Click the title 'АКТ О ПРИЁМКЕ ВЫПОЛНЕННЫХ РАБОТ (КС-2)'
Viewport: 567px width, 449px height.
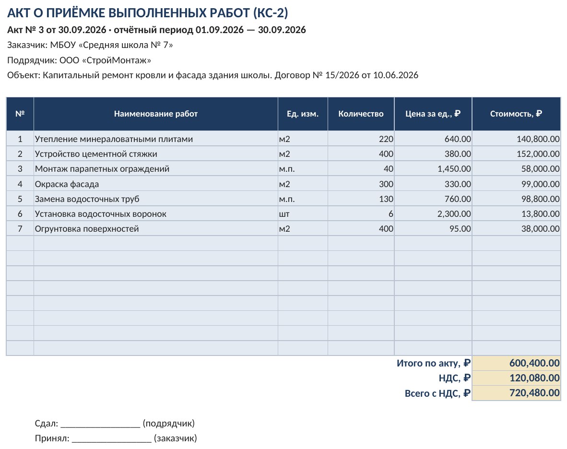pos(148,13)
